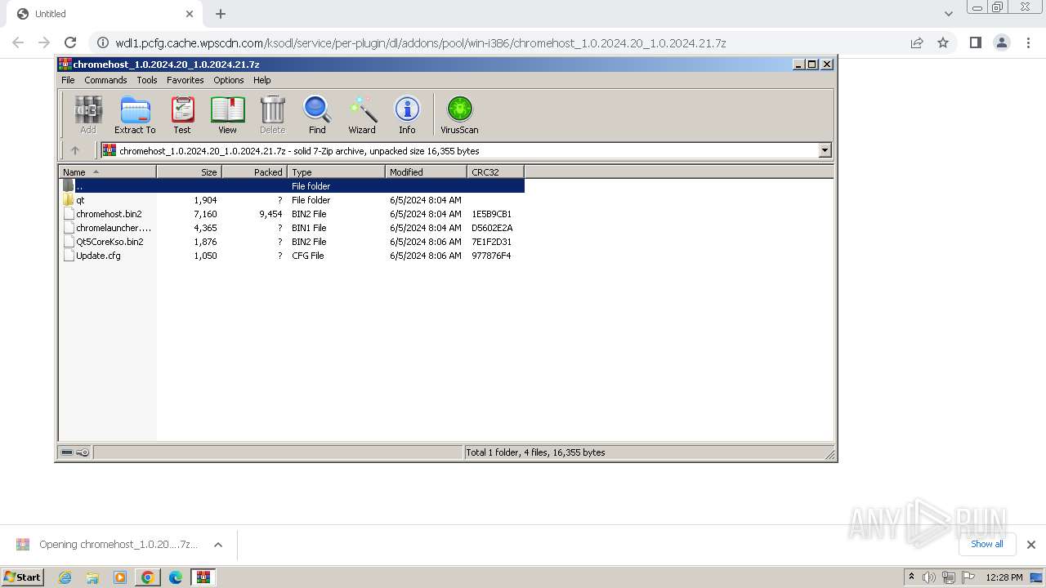Open the View file tool
This screenshot has height=588, width=1046.
(x=227, y=114)
